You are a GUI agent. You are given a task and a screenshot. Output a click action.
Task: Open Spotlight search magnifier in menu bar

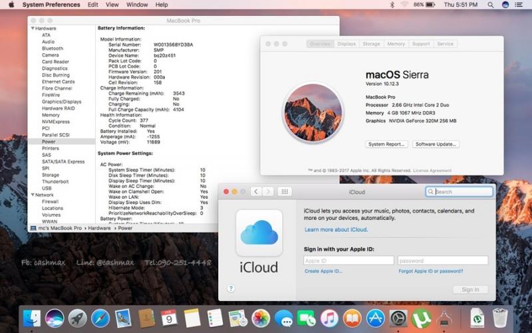pos(491,5)
